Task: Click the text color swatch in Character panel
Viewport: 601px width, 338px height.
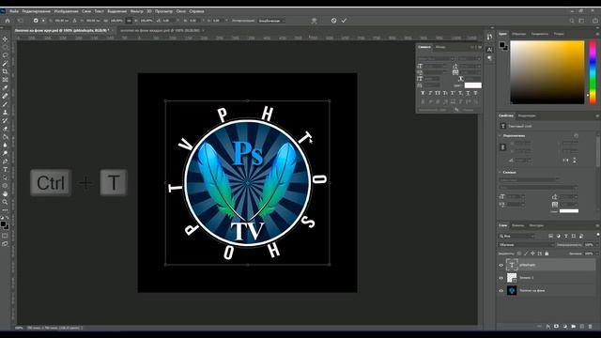Action: pos(472,85)
